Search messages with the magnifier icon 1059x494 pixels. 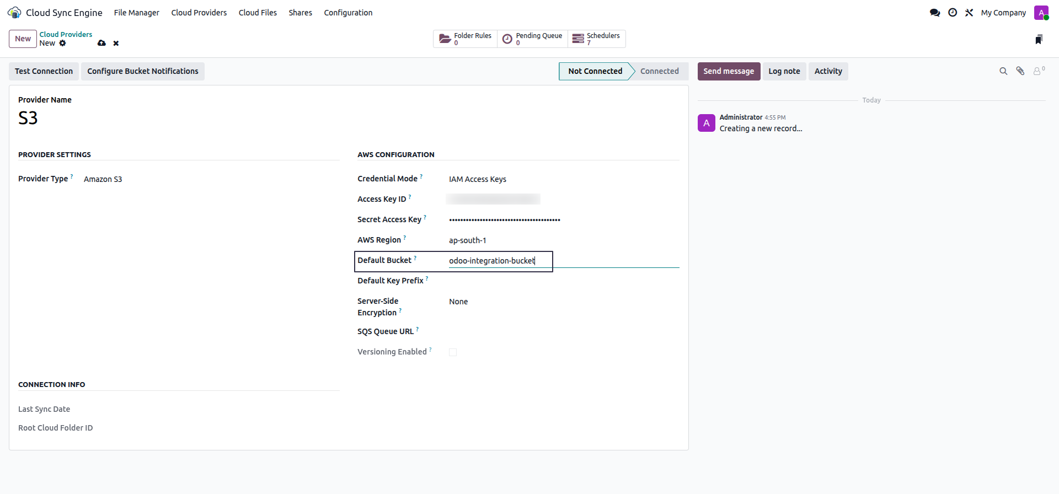pyautogui.click(x=1003, y=71)
